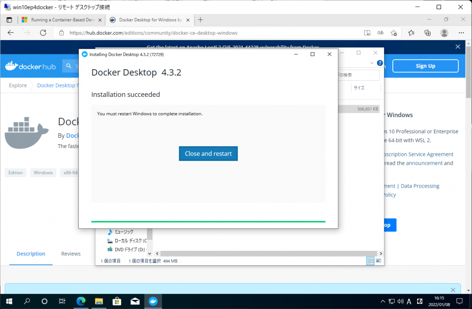Switch Explorer to large icons view

379,261
